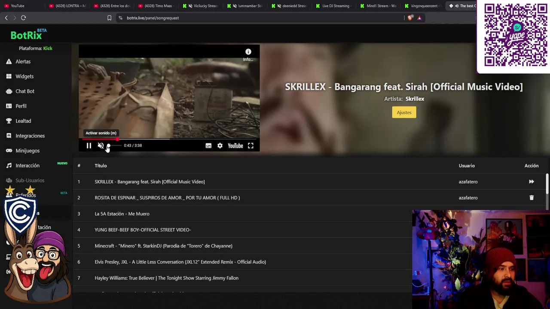Click the Perfil card icon
This screenshot has width=550, height=309.
[x=9, y=106]
